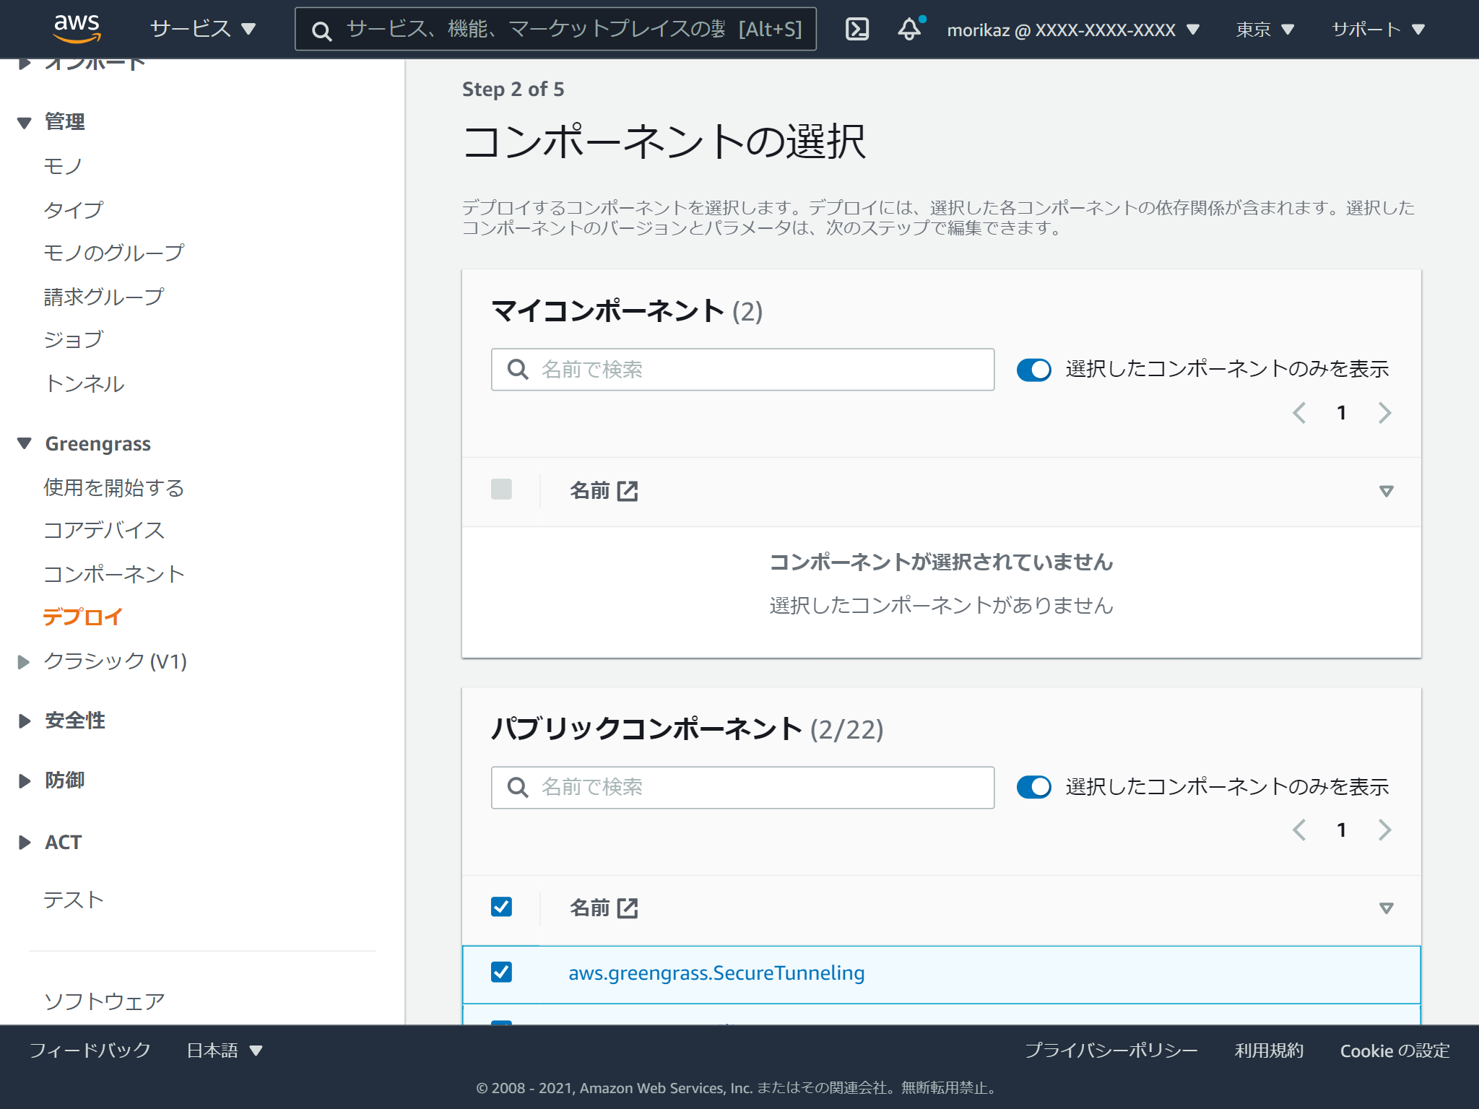Click previous page arrow for パブリックコンポーネント
Image resolution: width=1479 pixels, height=1109 pixels.
[x=1300, y=830]
